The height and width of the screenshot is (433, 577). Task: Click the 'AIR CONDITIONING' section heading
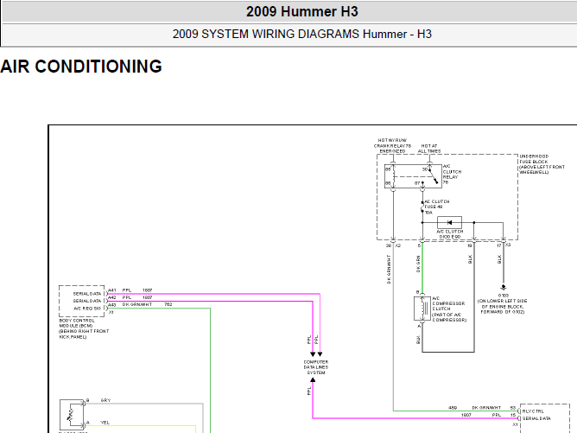pyautogui.click(x=81, y=67)
